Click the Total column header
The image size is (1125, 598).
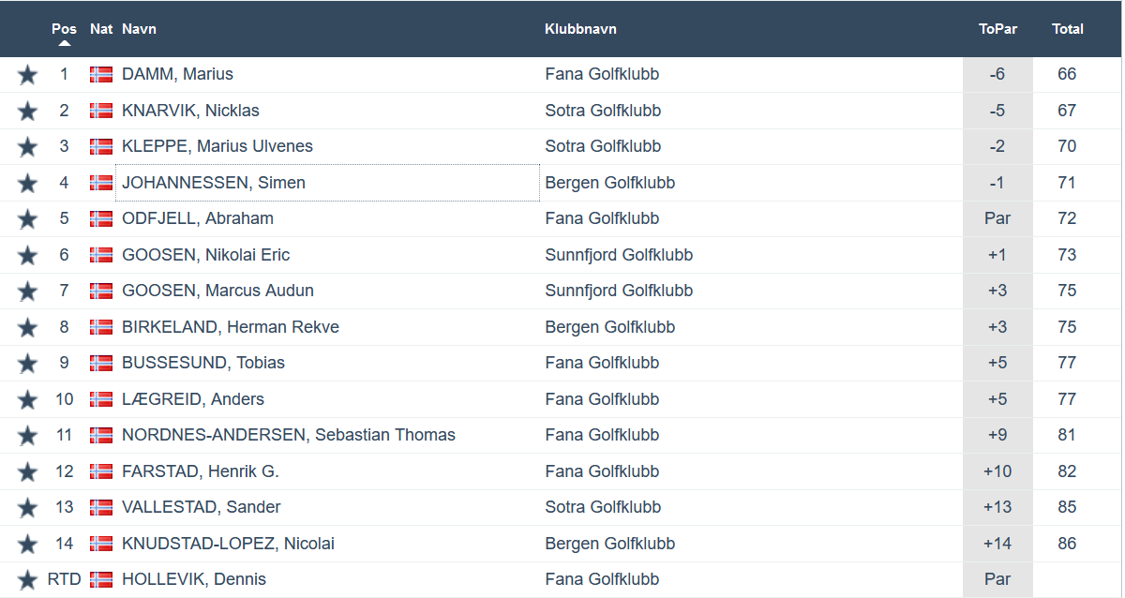click(x=1067, y=29)
